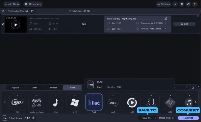Click the 1881 Kbps bitrate value
Viewport: 201px width, 122px height.
(117, 29)
